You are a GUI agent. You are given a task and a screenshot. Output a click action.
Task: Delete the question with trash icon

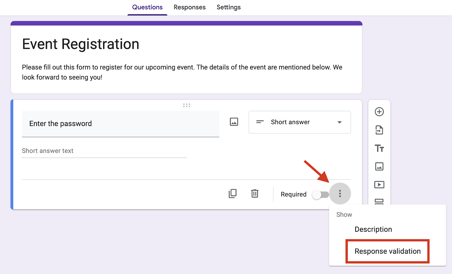(255, 194)
